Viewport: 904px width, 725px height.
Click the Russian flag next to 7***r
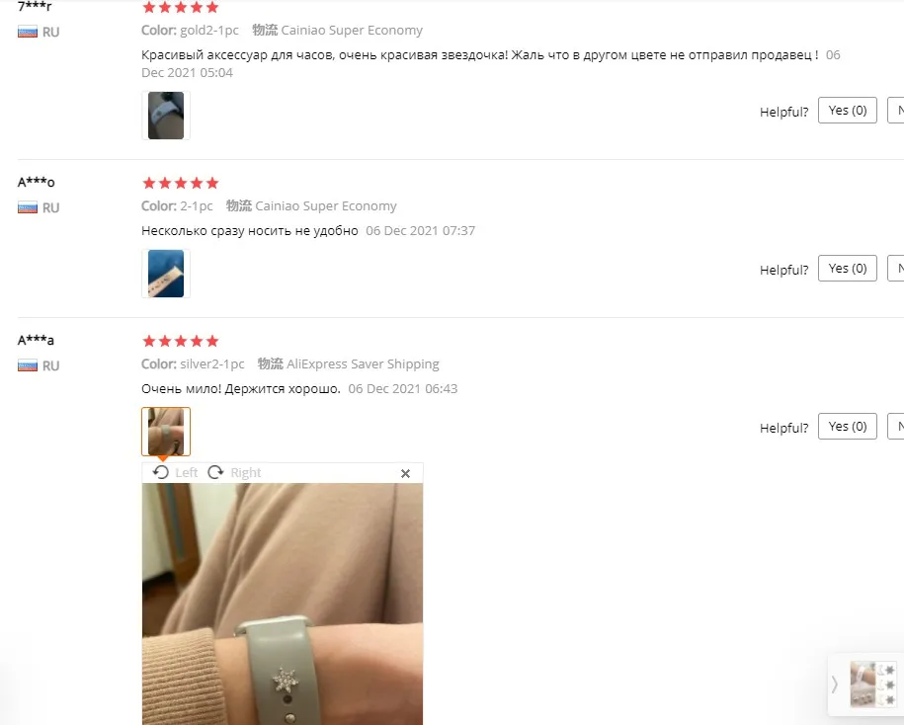click(x=28, y=32)
